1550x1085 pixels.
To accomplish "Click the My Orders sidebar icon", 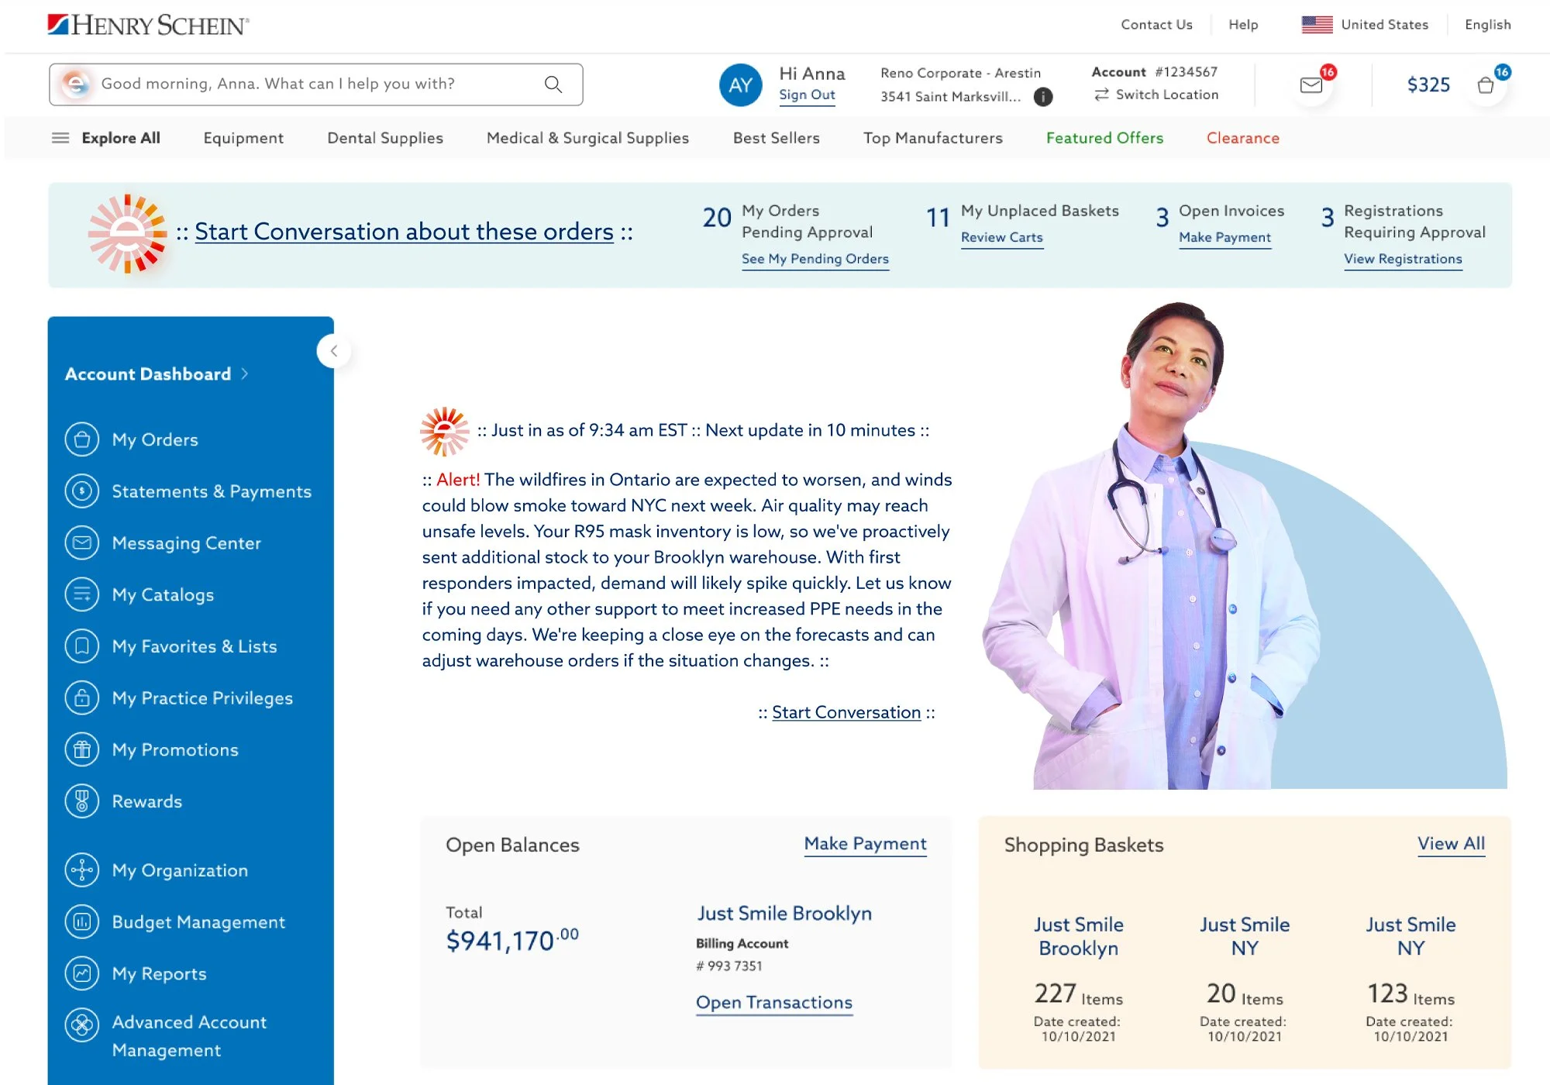I will pyautogui.click(x=82, y=439).
